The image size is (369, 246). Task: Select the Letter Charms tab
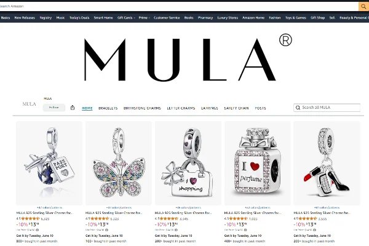[x=181, y=108]
